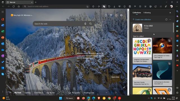This screenshot has height=101, width=180.
Task: Open page settings gear on new tab page
Action: pyautogui.click(x=121, y=15)
